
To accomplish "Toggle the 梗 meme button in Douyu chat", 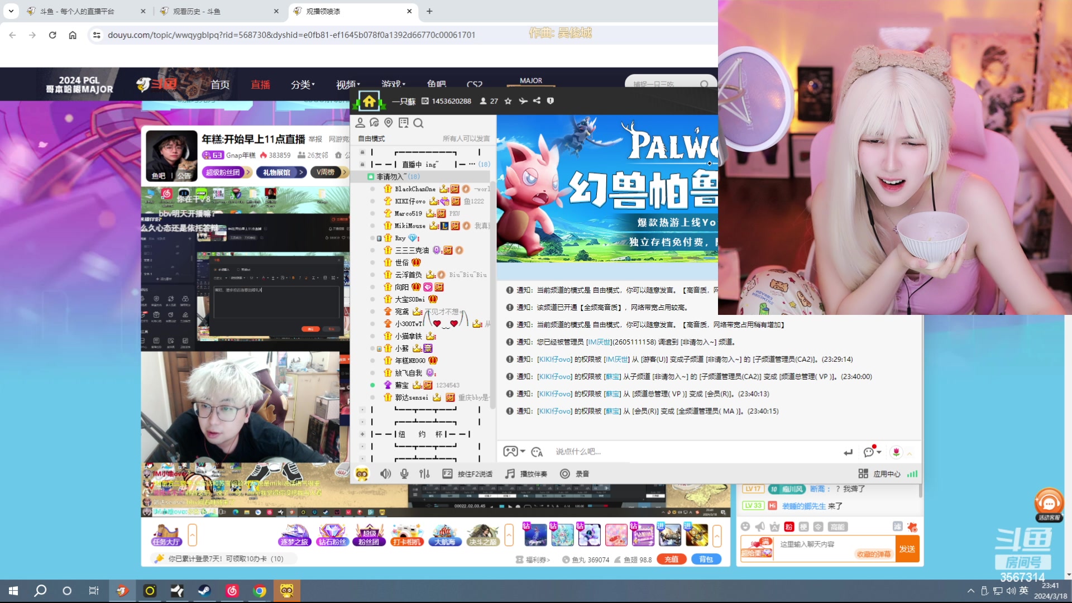I will pos(803,527).
